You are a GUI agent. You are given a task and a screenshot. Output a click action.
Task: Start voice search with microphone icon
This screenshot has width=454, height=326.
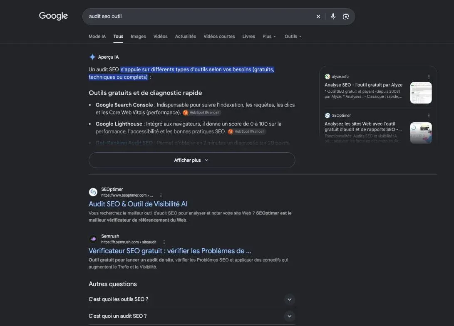click(333, 17)
